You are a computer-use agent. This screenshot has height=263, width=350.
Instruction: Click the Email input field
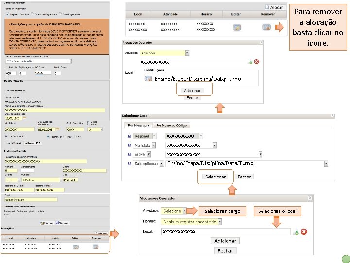pos(31,199)
